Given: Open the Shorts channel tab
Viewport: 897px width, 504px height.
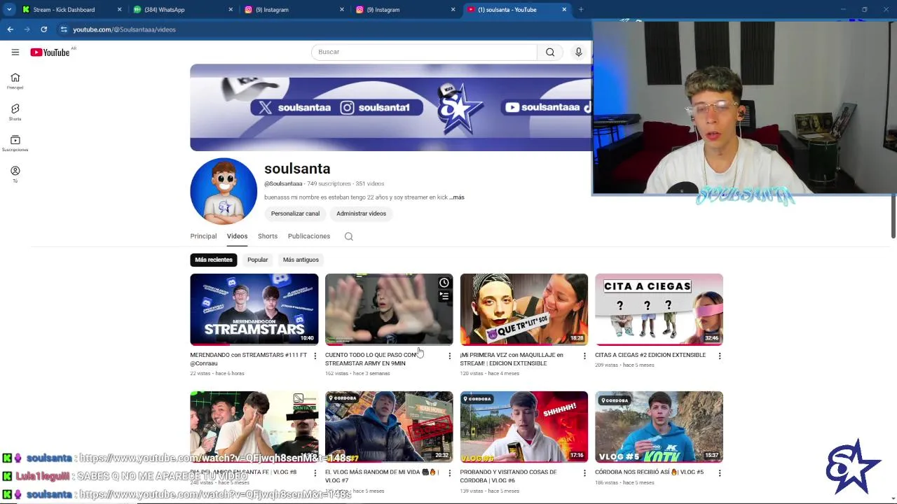Looking at the screenshot, I should point(268,237).
